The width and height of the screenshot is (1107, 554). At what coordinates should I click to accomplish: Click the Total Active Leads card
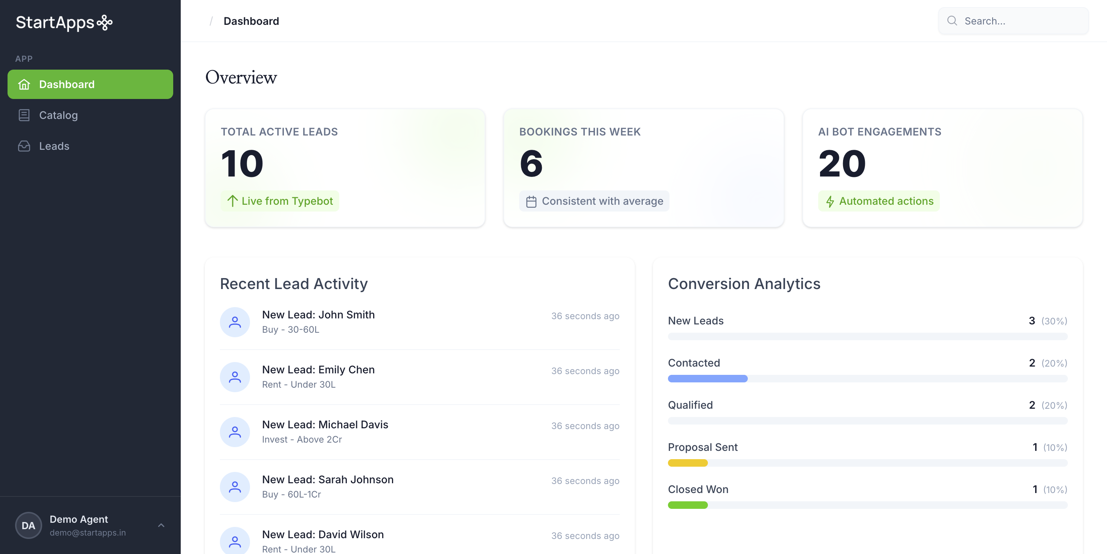pos(345,167)
